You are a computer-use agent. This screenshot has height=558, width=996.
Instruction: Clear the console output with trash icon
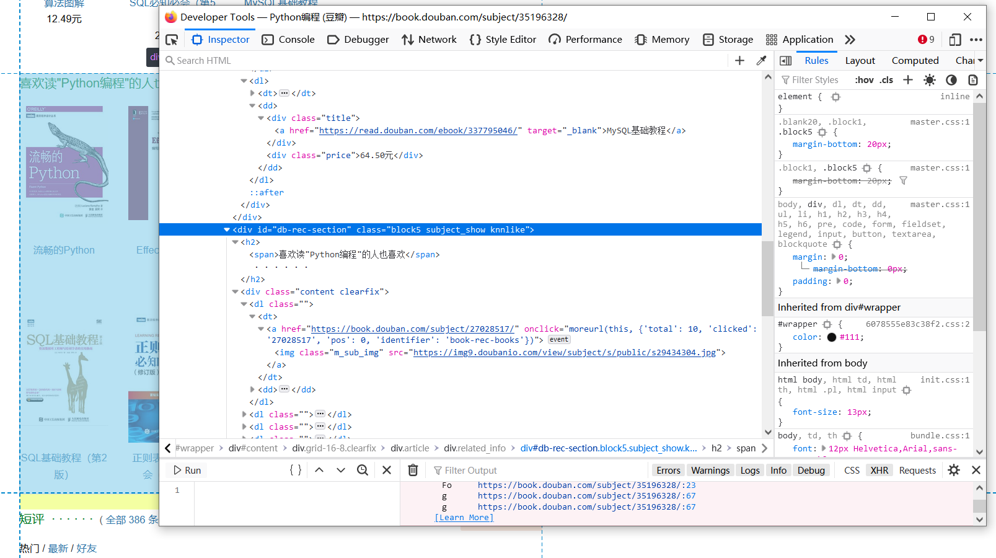point(413,470)
